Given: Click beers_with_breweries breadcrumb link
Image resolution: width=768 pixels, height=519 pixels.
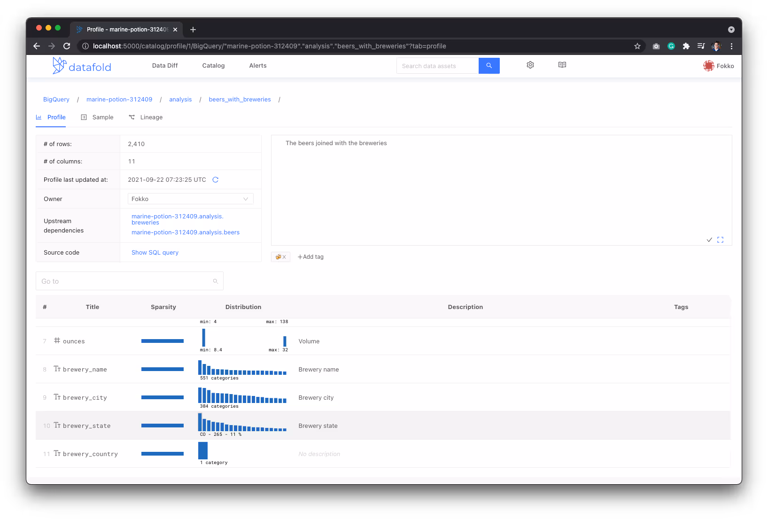Looking at the screenshot, I should [x=240, y=100].
